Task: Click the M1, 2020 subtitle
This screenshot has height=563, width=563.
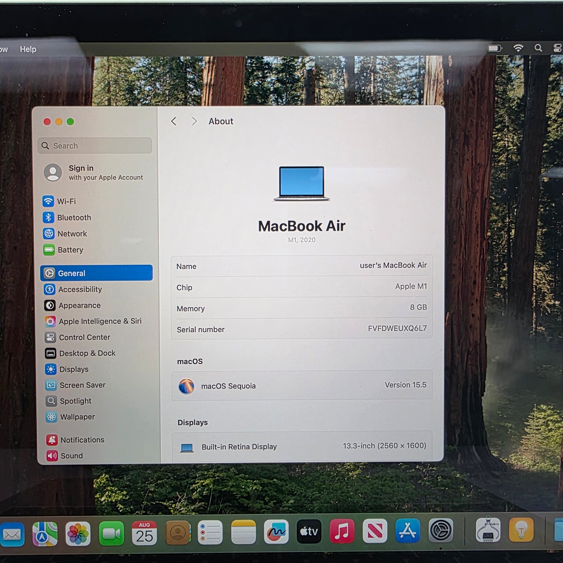Action: point(302,240)
